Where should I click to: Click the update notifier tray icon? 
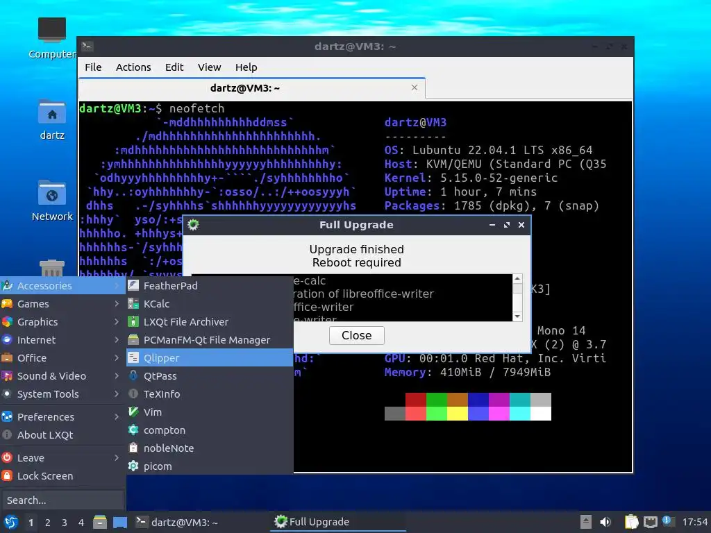click(668, 521)
